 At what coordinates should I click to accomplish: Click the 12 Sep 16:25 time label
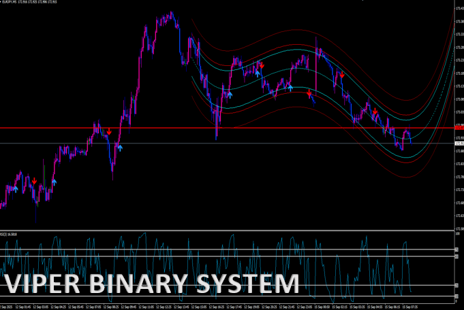click(217, 307)
